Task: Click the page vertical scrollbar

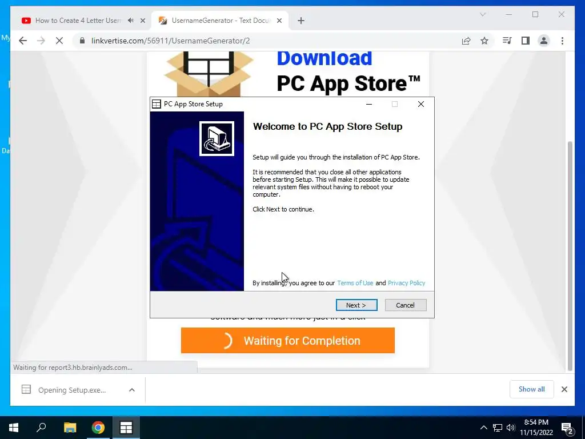Action: click(570, 256)
